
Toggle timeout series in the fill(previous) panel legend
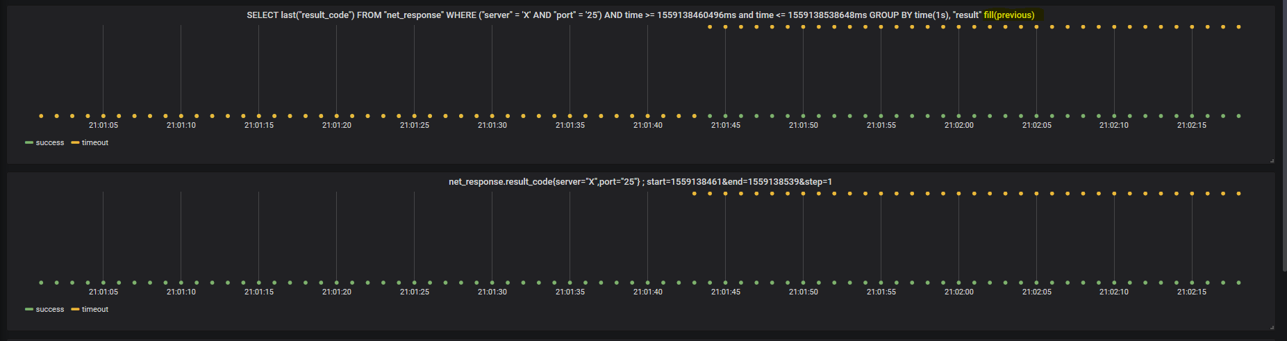95,142
